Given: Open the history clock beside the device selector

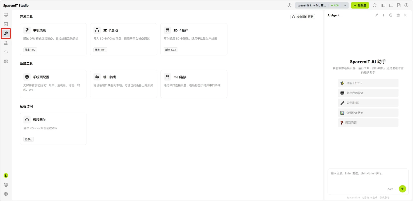Looking at the screenshot, I should tap(290, 5).
